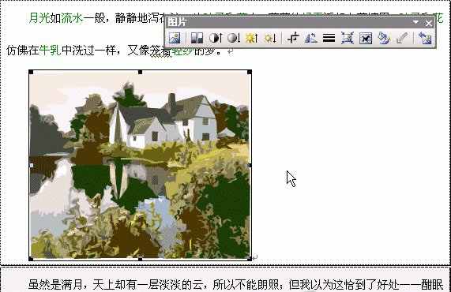The image size is (451, 292).
Task: Open the 图片 toolbar options dropdown arrow
Action: 415,22
